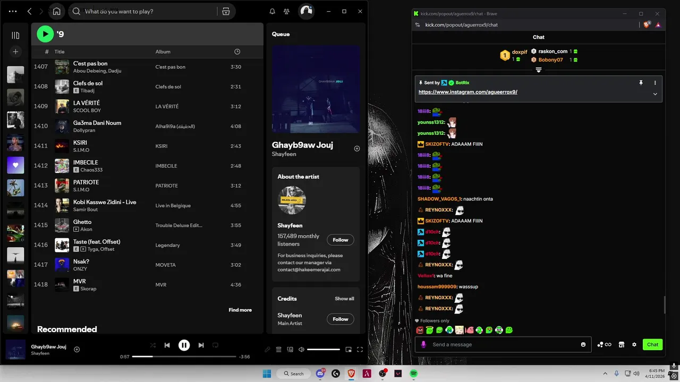
Task: Follow Shayfeen in About the artist
Action: pyautogui.click(x=341, y=240)
